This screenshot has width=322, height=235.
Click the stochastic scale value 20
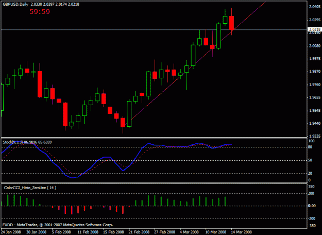(310, 173)
